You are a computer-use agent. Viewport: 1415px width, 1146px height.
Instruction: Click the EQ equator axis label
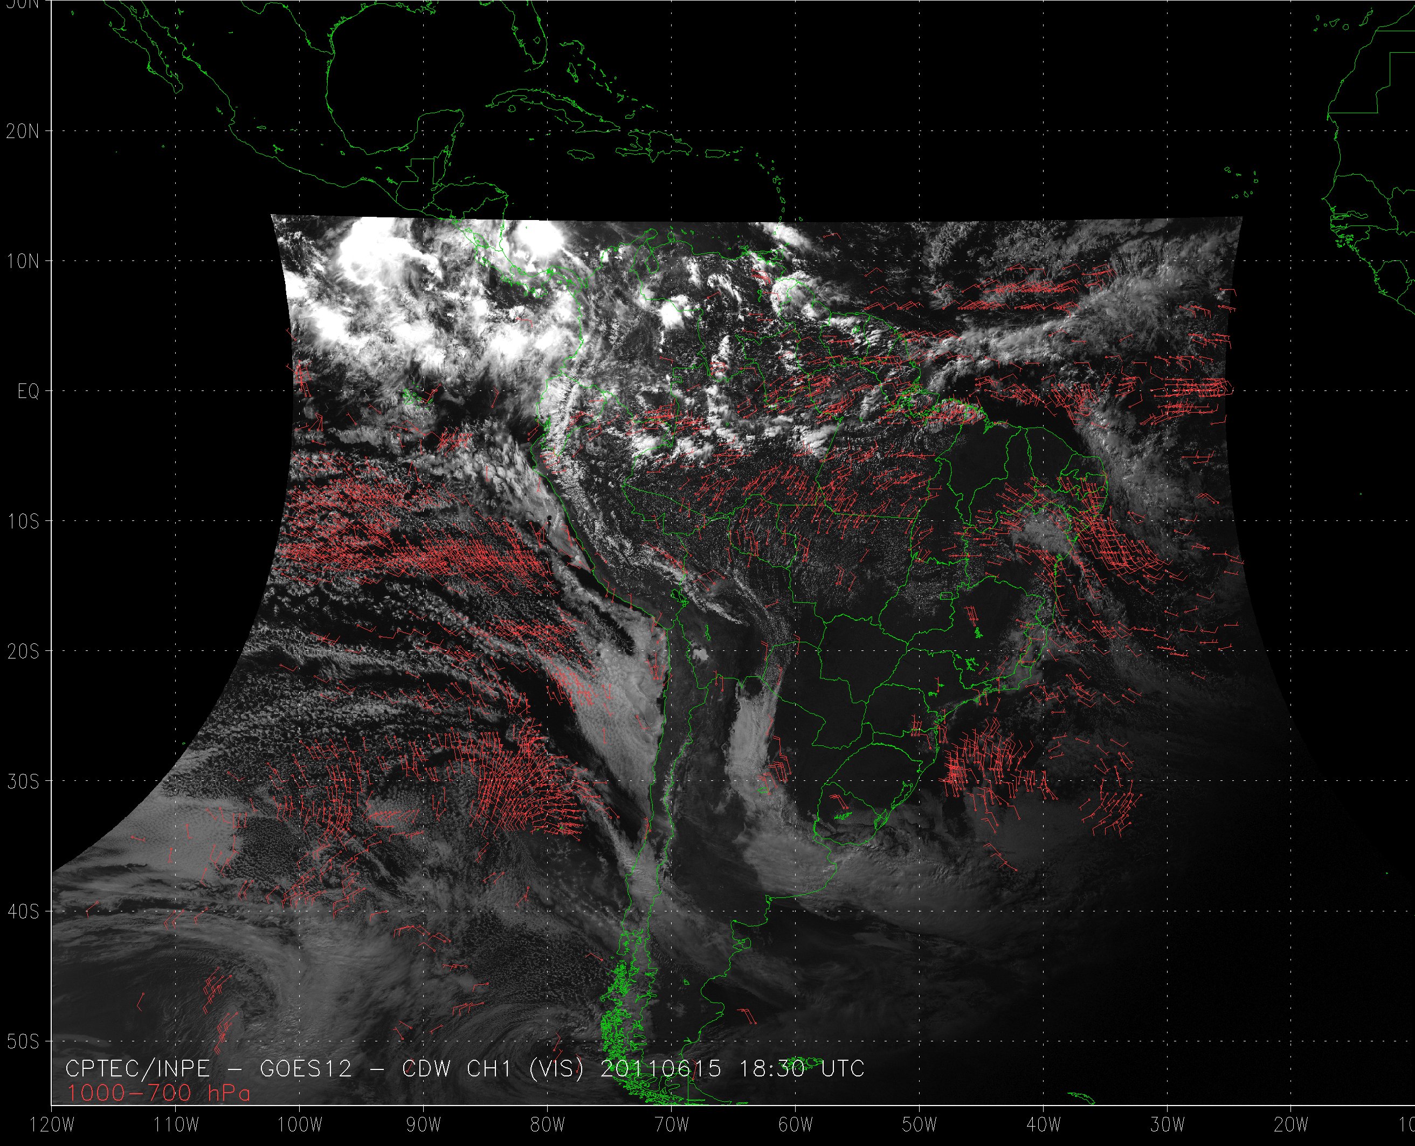(29, 392)
